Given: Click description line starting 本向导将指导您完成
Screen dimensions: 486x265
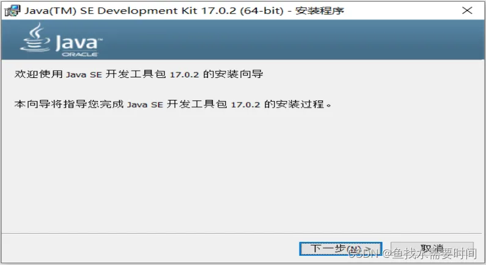Looking at the screenshot, I should pyautogui.click(x=172, y=104).
